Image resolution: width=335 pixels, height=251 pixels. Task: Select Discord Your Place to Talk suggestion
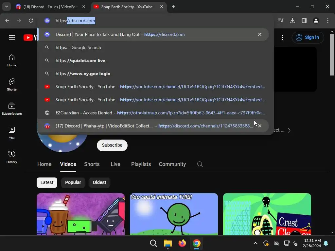point(153,34)
